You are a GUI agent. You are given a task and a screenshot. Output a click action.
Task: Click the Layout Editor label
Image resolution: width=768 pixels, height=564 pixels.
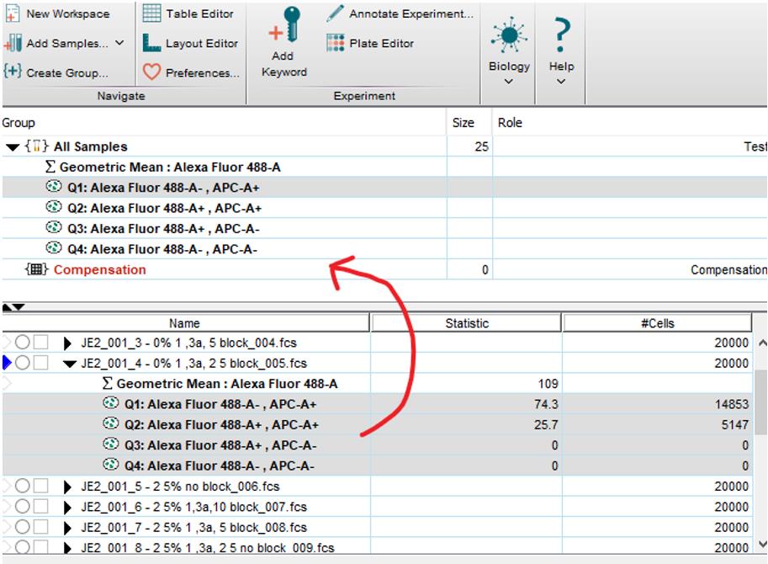pos(202,43)
